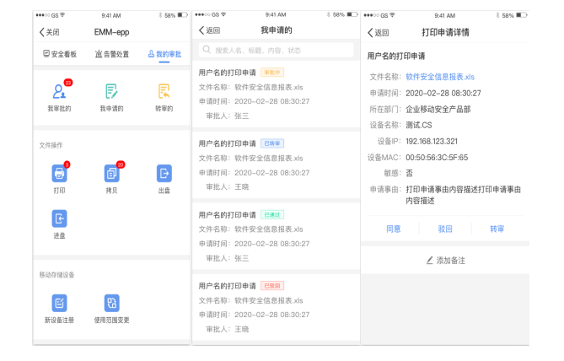
Task: Switch to the 告警处置 tab
Action: pyautogui.click(x=111, y=54)
